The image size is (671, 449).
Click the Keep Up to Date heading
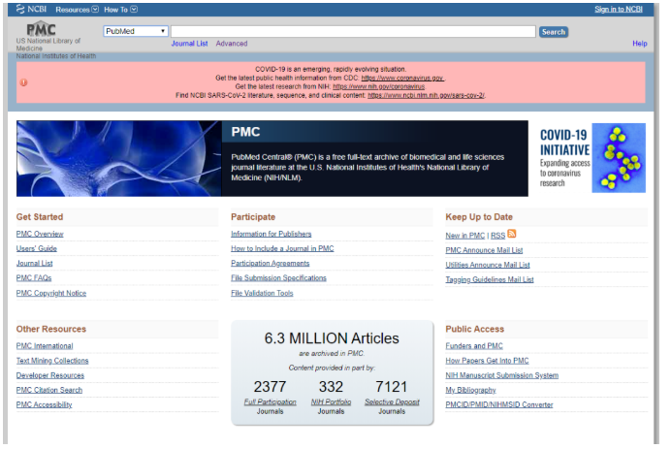[x=479, y=217]
